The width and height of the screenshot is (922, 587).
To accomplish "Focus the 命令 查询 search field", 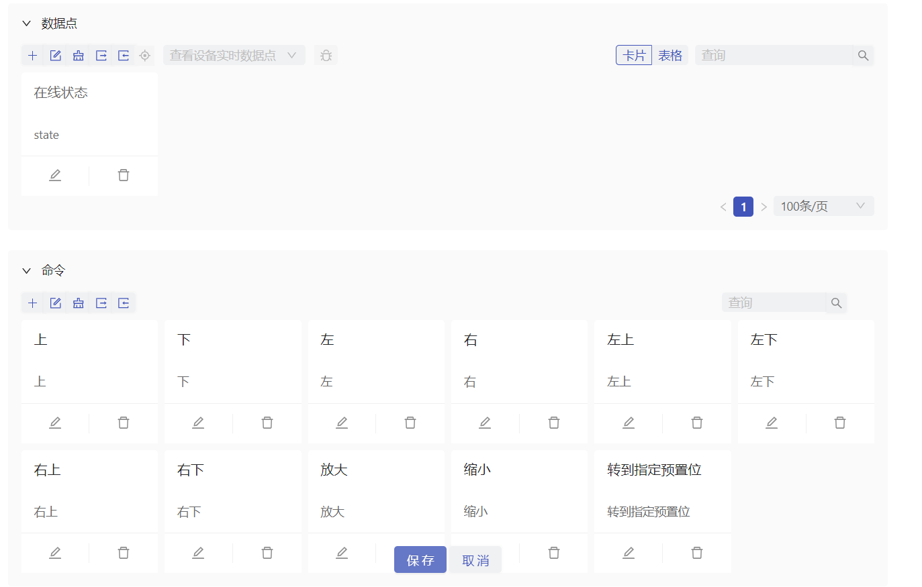I will tap(774, 303).
